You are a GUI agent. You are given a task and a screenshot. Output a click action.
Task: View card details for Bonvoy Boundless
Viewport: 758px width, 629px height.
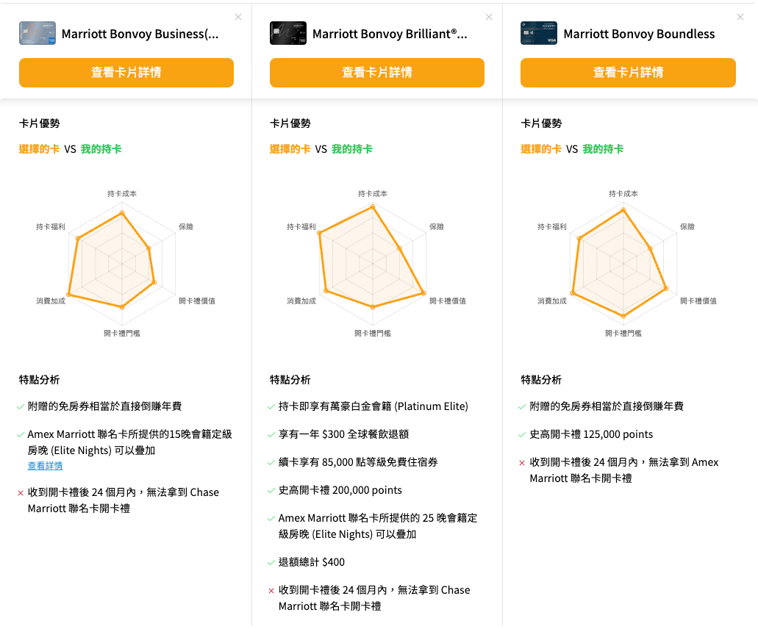(628, 73)
